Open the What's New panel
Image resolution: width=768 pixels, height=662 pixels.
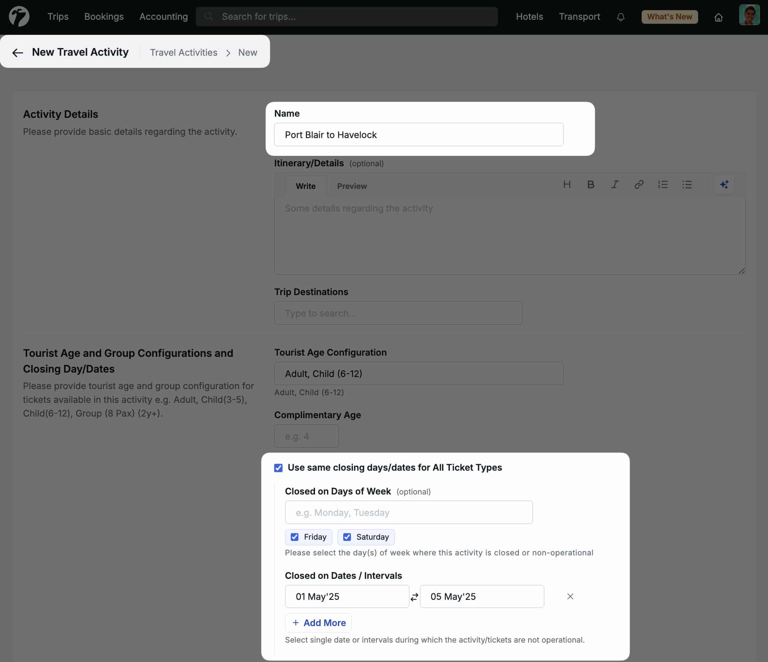[669, 17]
